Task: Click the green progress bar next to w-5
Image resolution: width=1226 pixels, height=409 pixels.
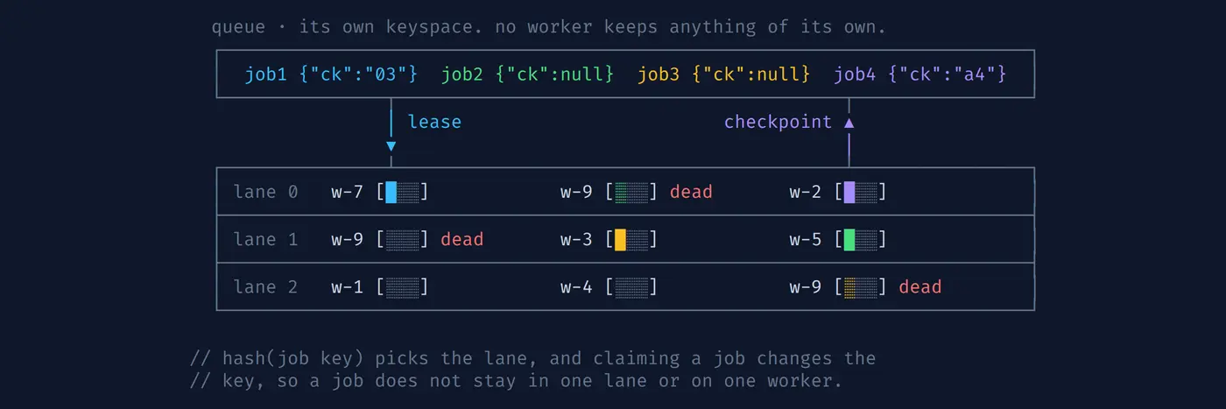Action: [861, 239]
